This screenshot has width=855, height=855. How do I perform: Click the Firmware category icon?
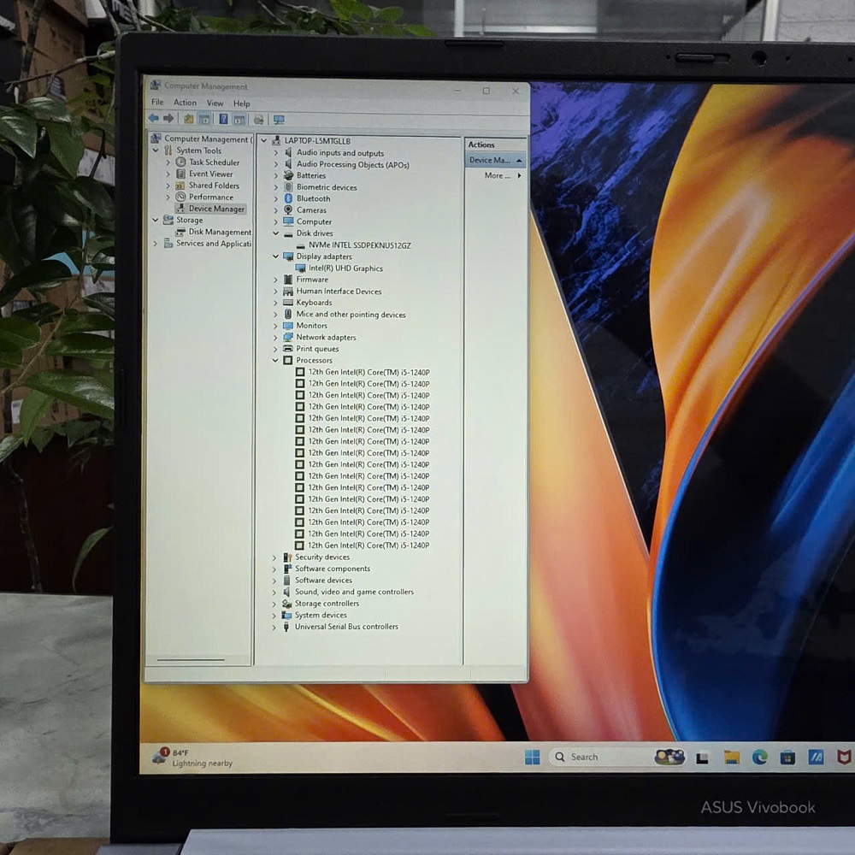288,280
